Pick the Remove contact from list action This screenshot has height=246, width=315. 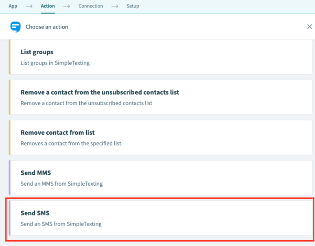tap(160, 137)
